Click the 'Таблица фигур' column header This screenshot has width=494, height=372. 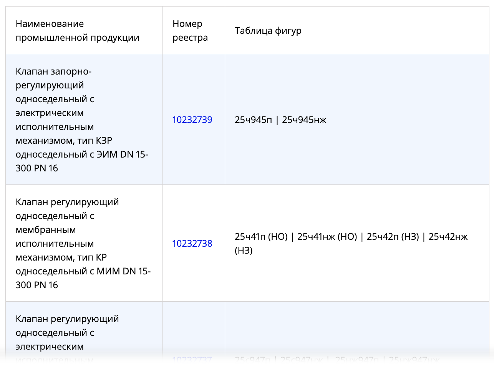[x=268, y=31]
